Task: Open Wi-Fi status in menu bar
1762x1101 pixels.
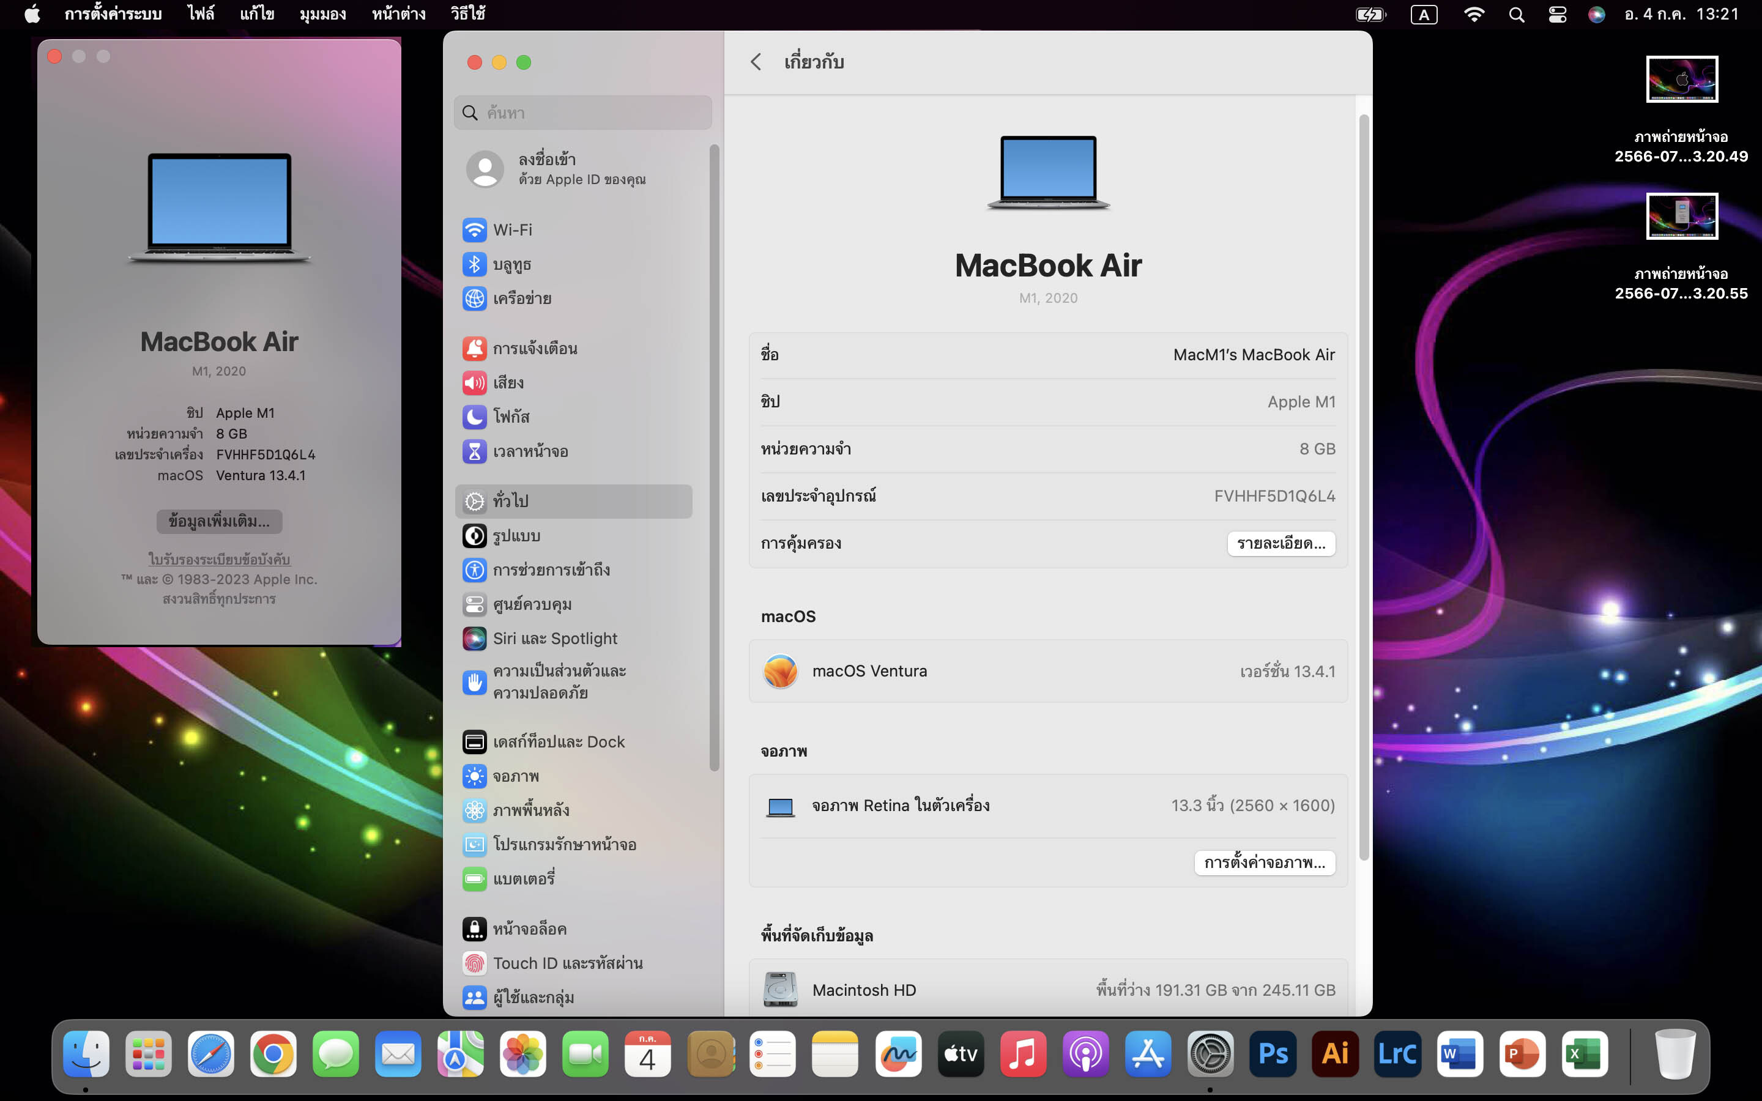Action: [1474, 15]
